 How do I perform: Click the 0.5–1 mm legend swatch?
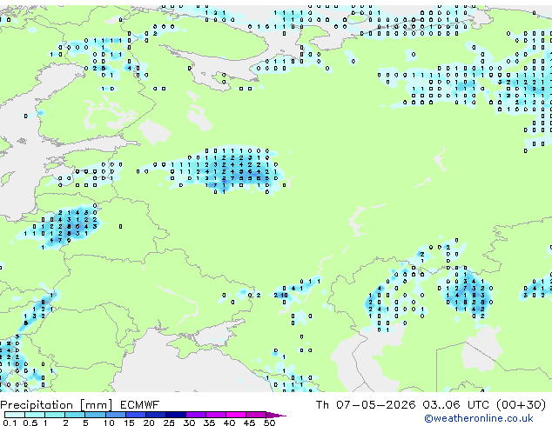35,415
